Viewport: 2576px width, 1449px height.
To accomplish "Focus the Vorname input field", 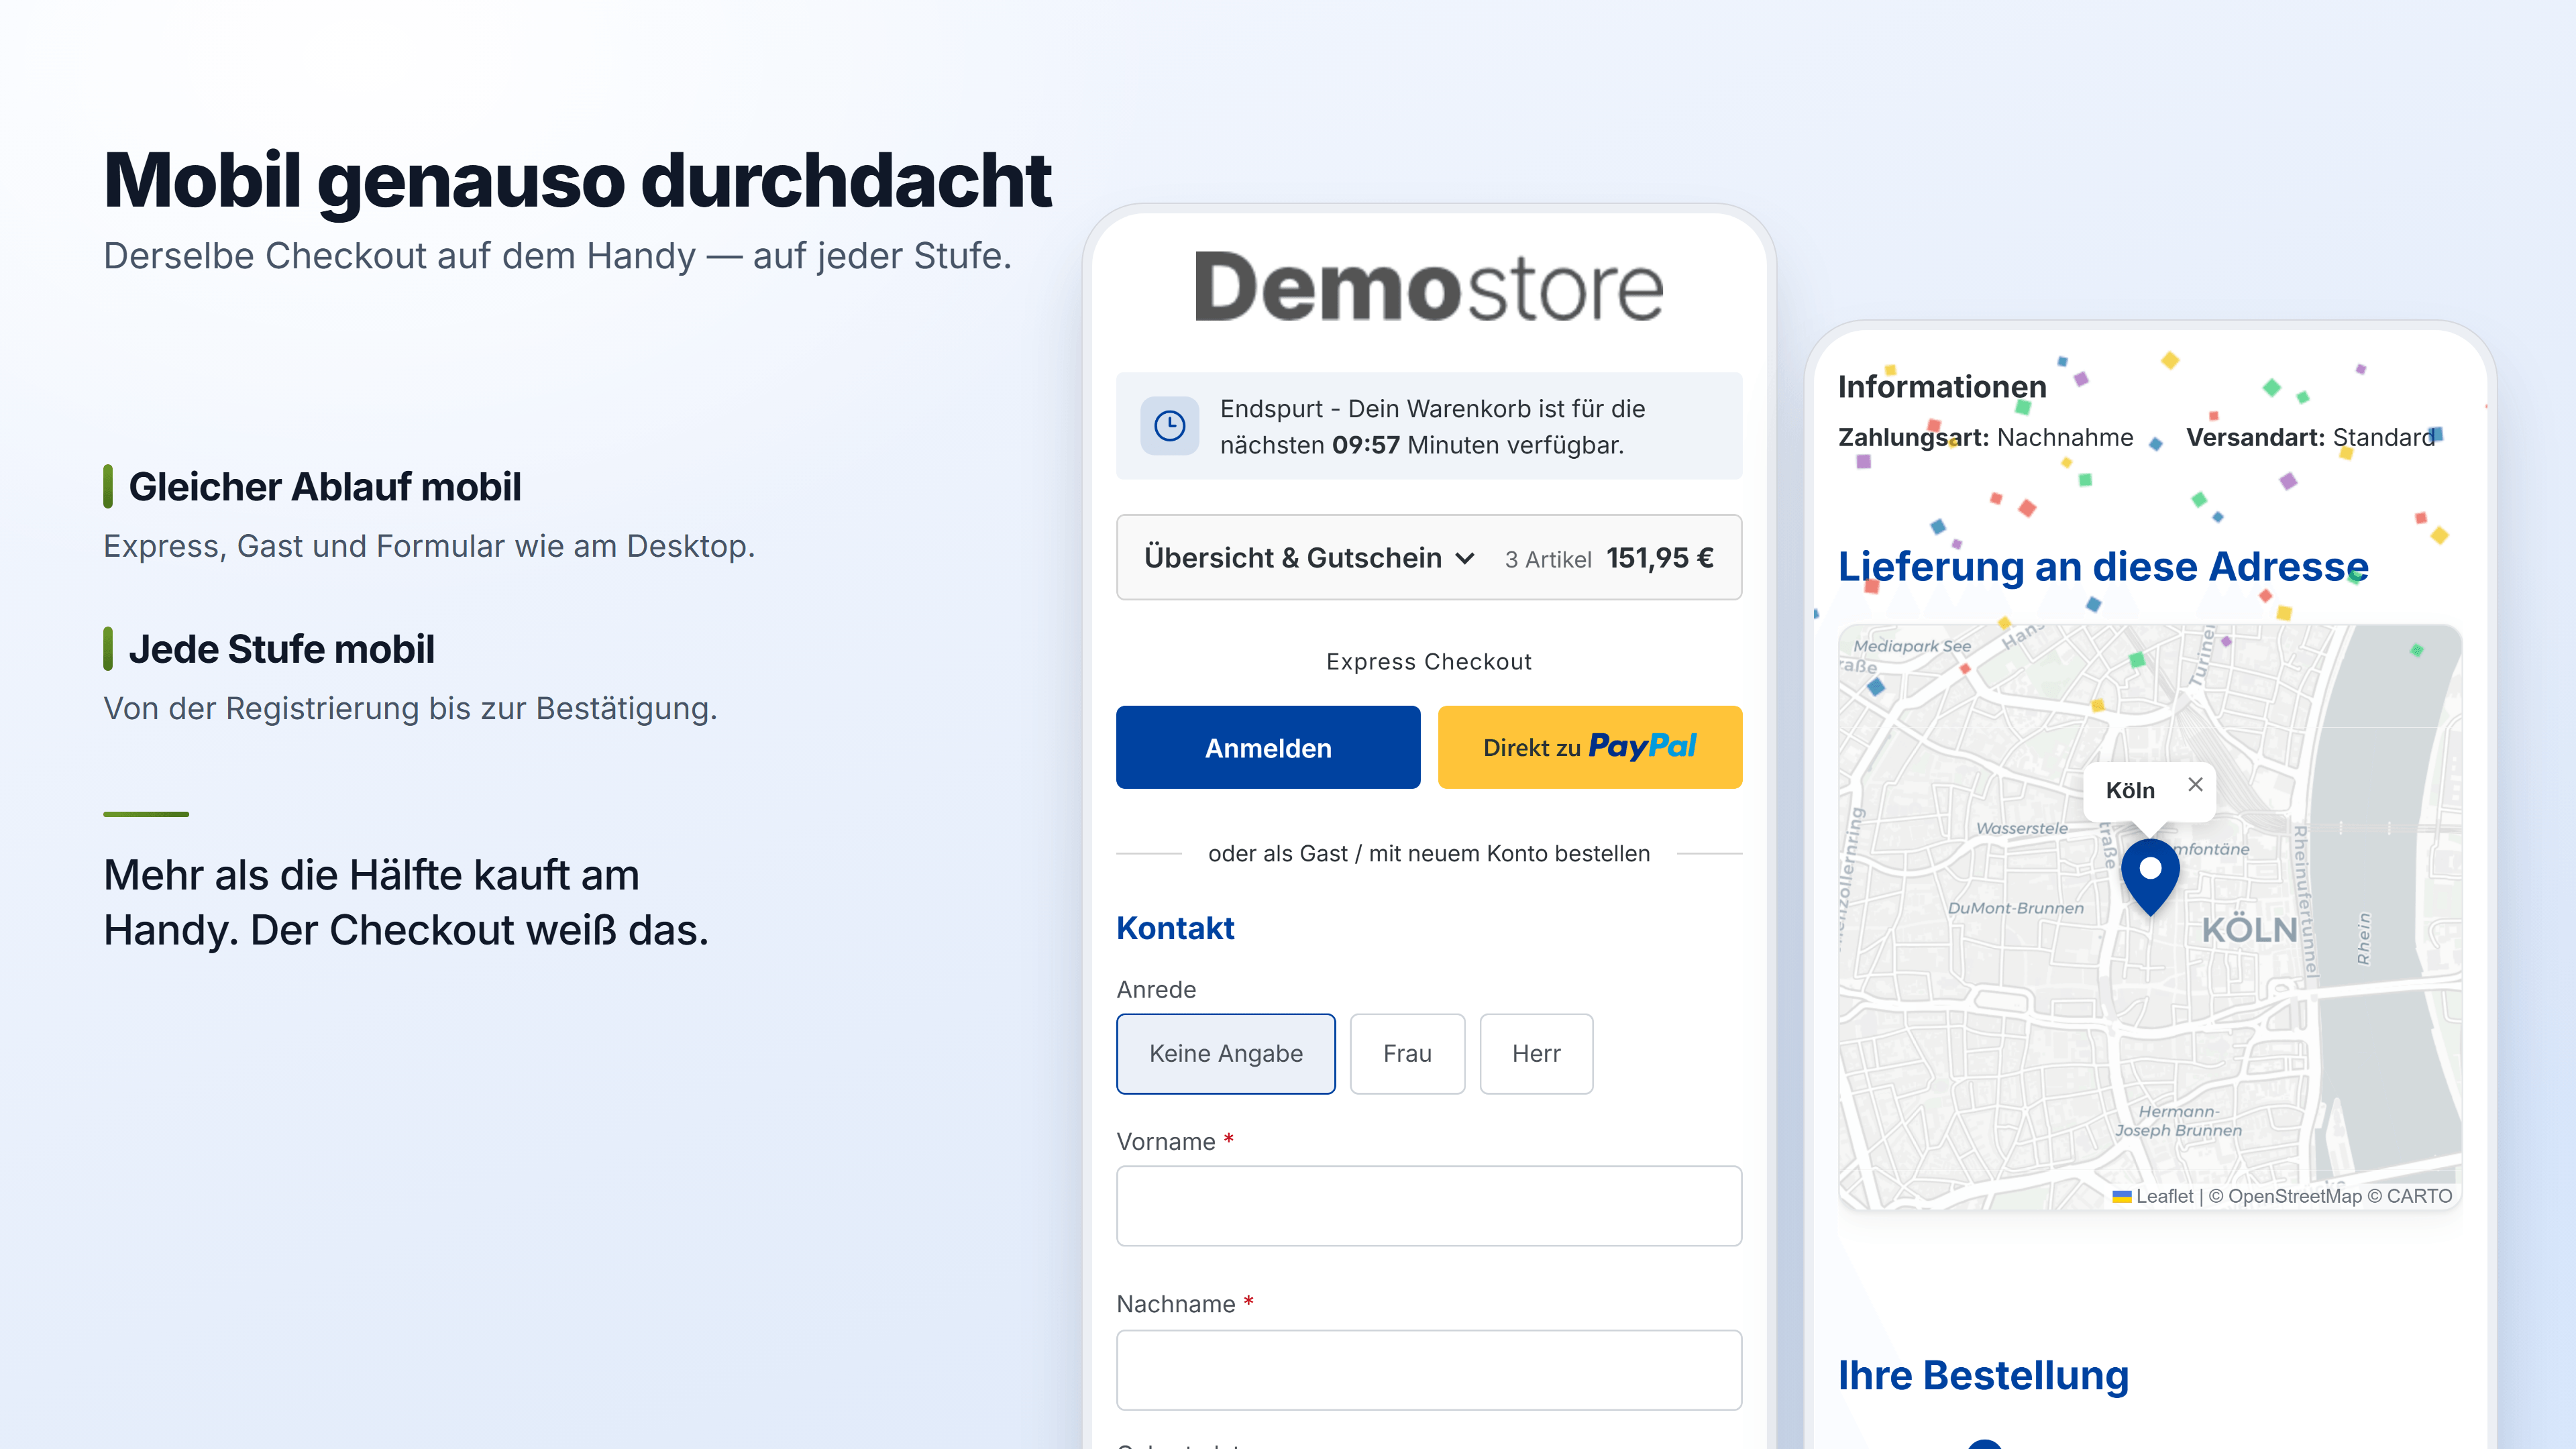I will 1429,1205.
